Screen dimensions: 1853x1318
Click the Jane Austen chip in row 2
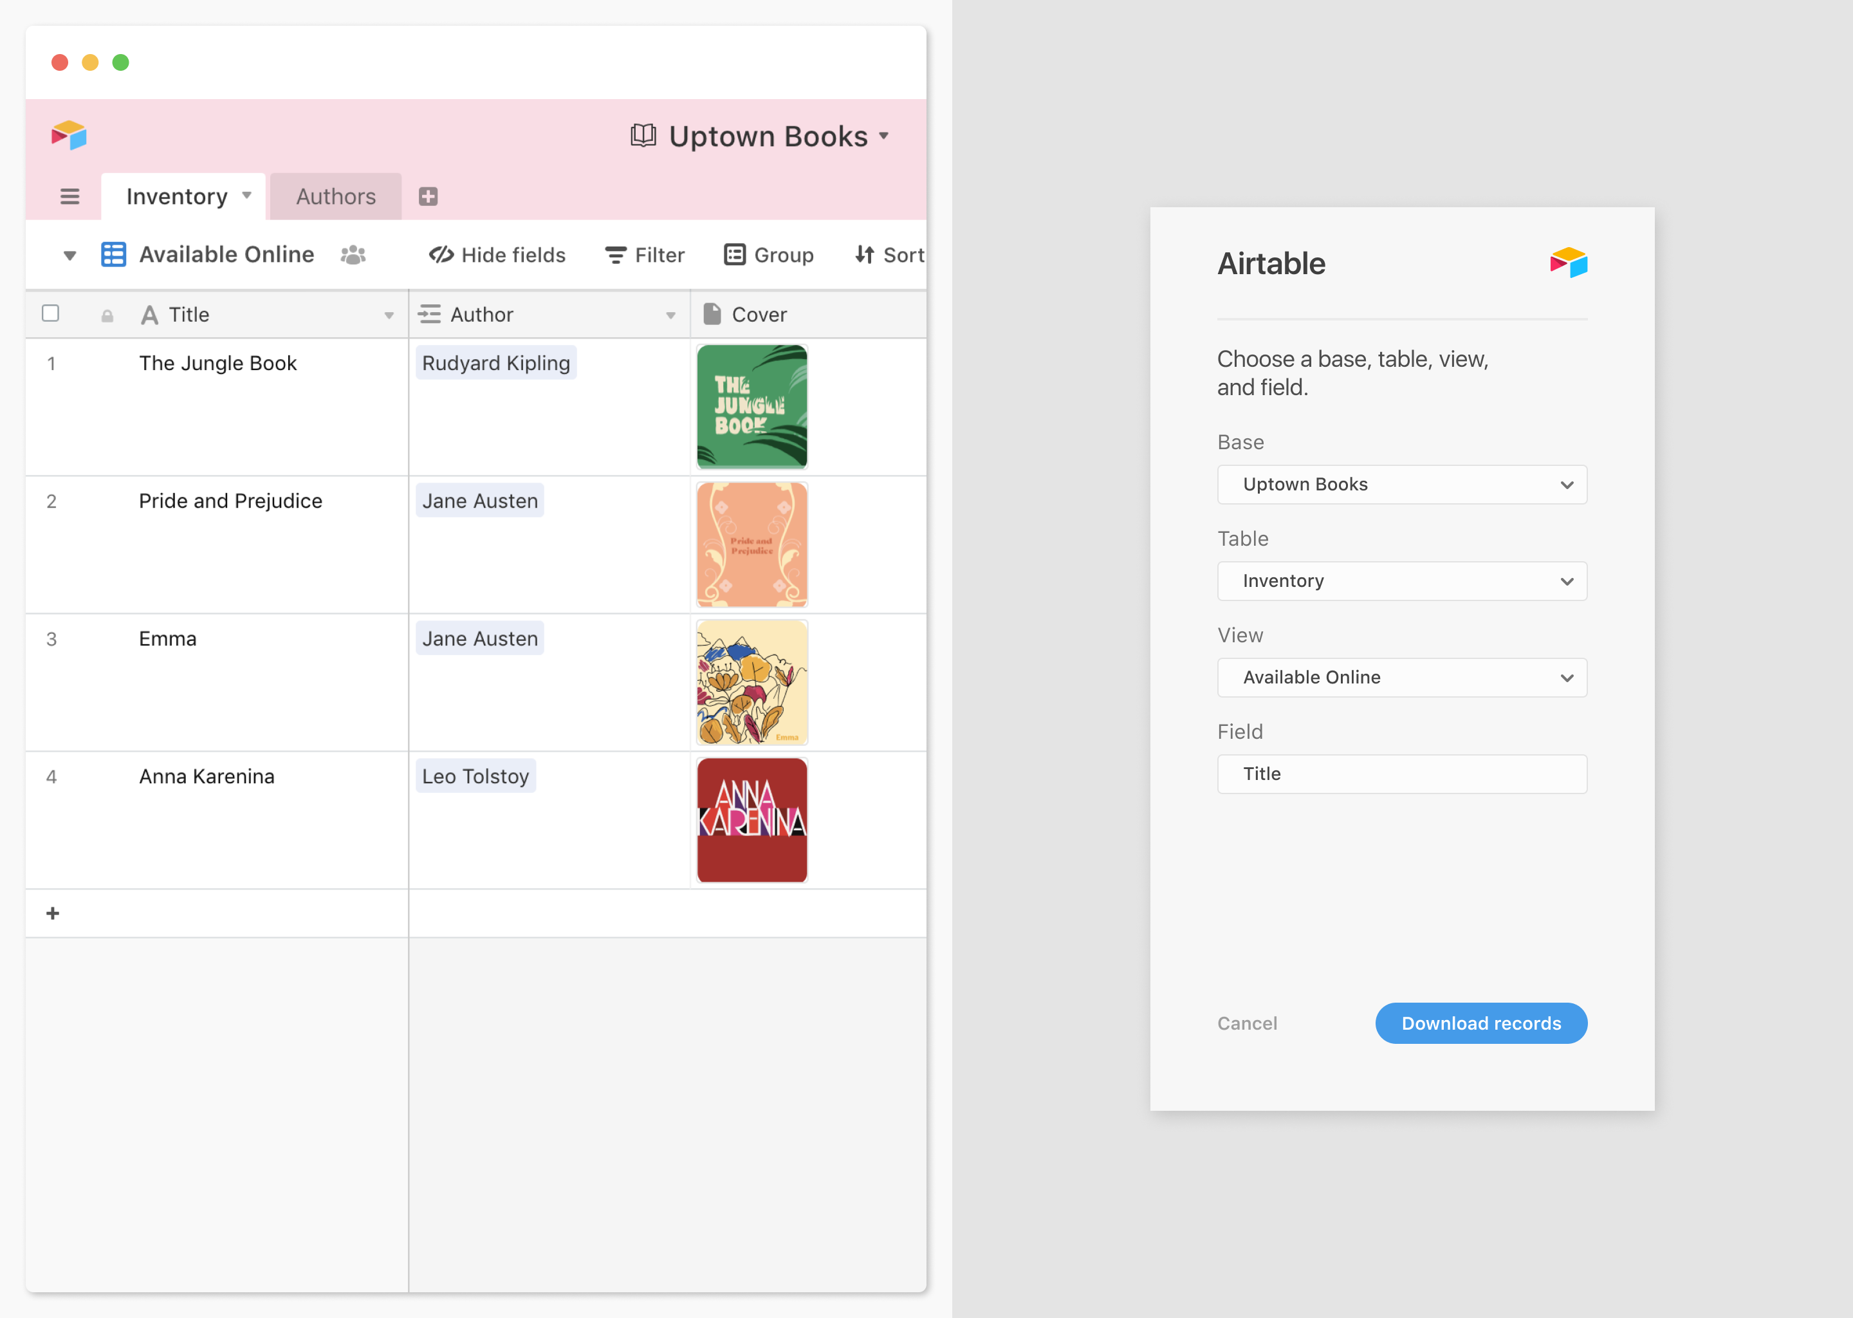pyautogui.click(x=479, y=501)
